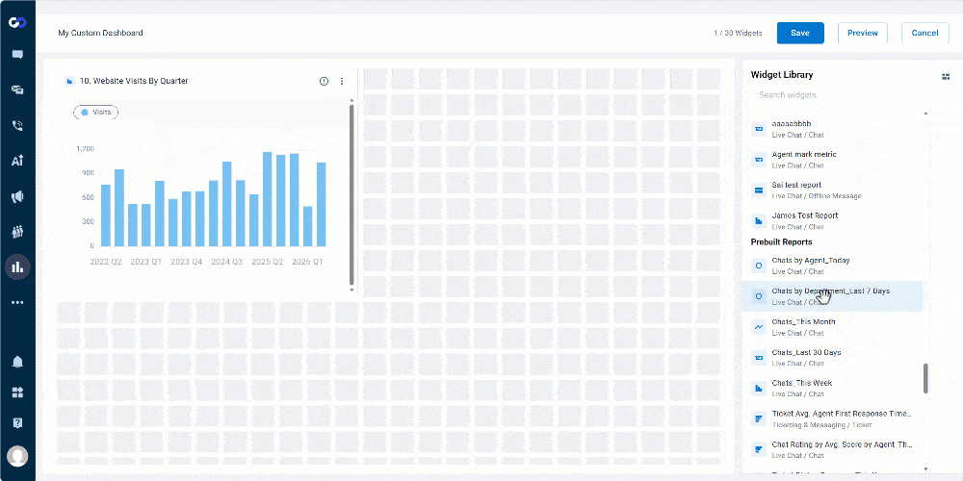The width and height of the screenshot is (963, 481).
Task: Open the Website Visits widget kebab menu
Action: click(x=342, y=81)
